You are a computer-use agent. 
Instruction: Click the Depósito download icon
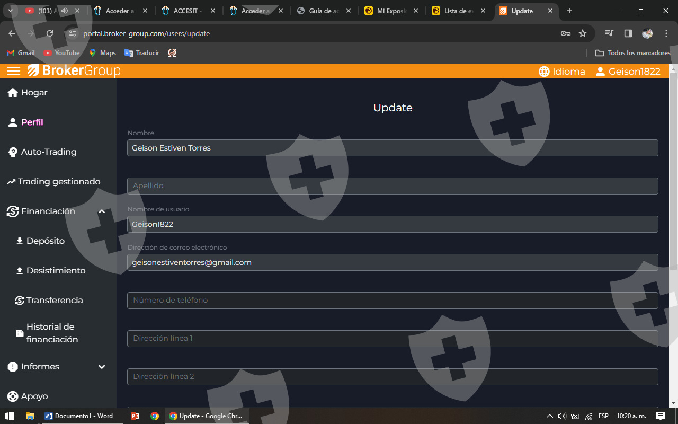tap(20, 241)
